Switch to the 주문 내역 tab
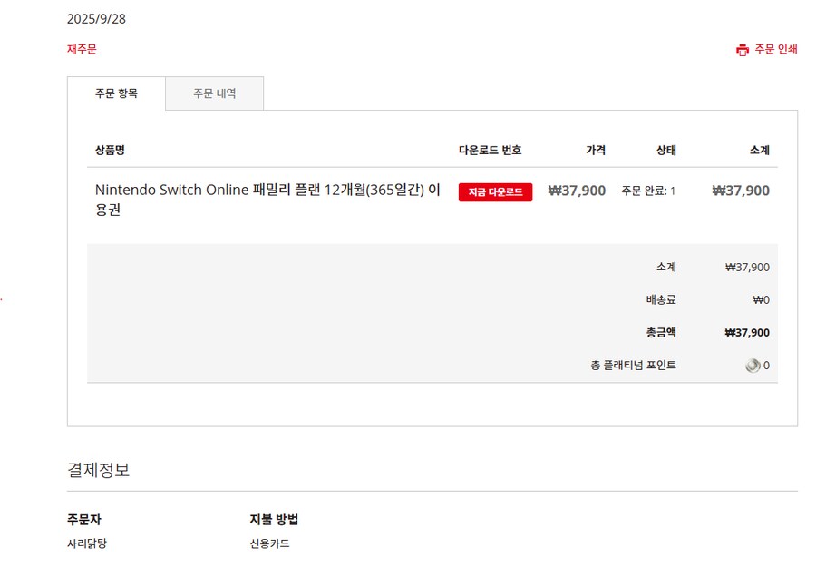This screenshot has height=567, width=816. coord(214,93)
